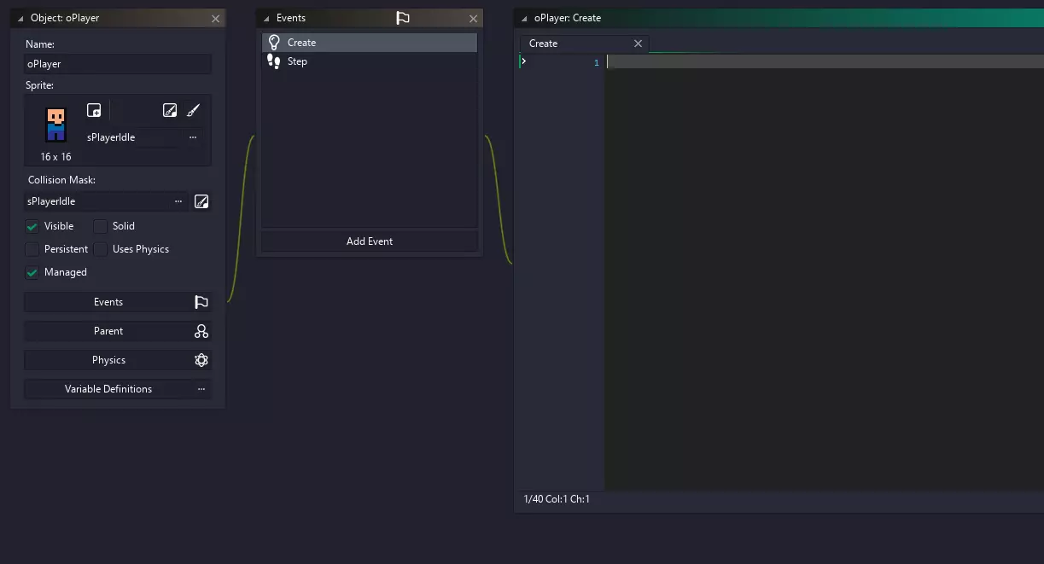1044x564 pixels.
Task: Click ellipsis on Variable Definitions
Action: click(x=201, y=389)
